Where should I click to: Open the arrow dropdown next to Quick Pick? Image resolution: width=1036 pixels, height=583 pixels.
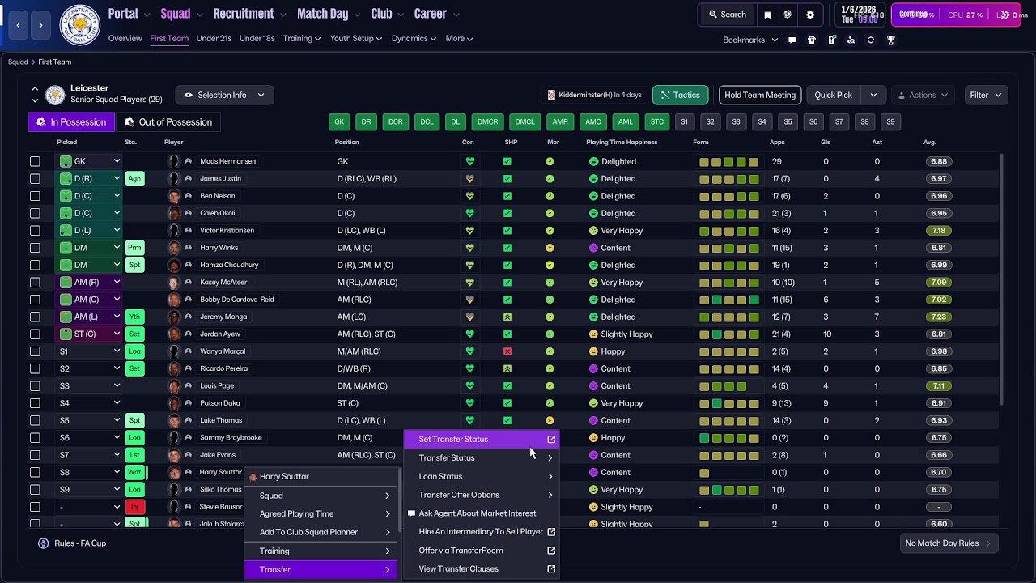873,95
